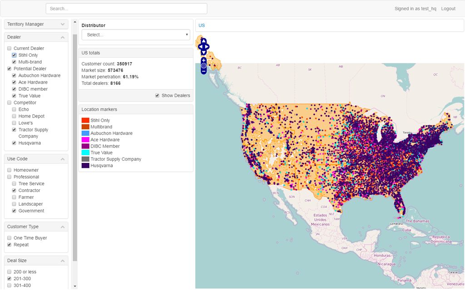This screenshot has width=465, height=290.
Task: Check the Homeowner use code box
Action: tap(10, 170)
